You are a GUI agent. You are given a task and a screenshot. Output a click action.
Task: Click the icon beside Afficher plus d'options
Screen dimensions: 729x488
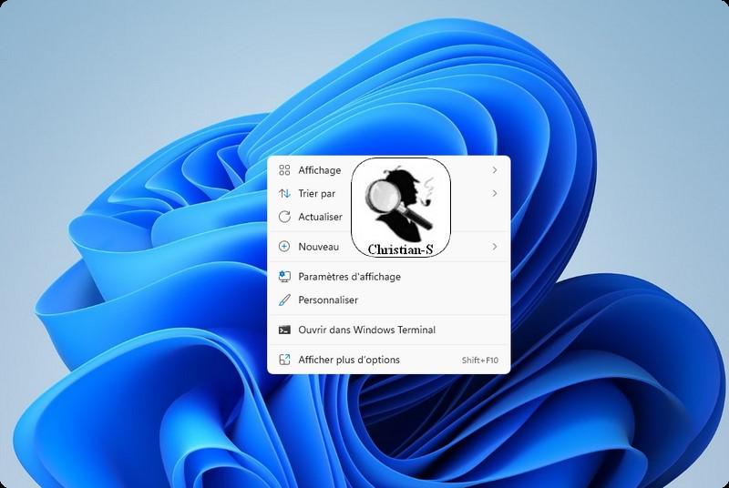click(284, 360)
